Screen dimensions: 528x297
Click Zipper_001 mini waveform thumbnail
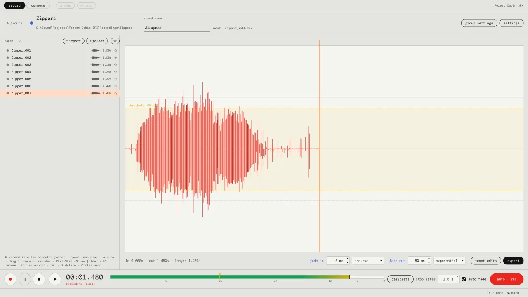[95, 50]
